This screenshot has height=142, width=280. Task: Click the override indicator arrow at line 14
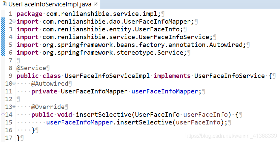(x=3, y=114)
